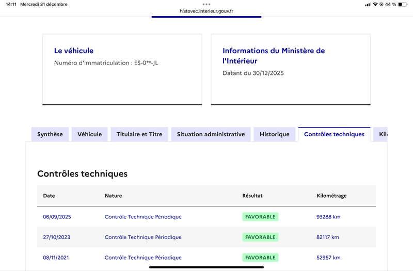Click the FAVORABLE badge for 27/10/2023
Viewport: 413px width, 271px height.
point(260,237)
